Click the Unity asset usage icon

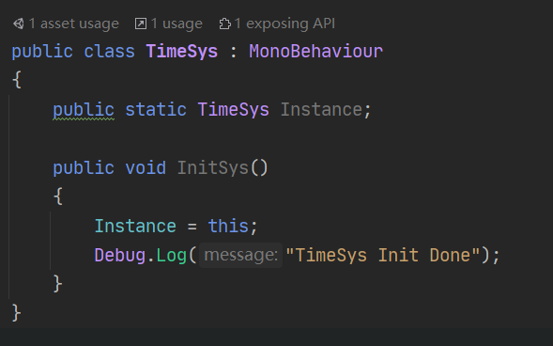19,24
